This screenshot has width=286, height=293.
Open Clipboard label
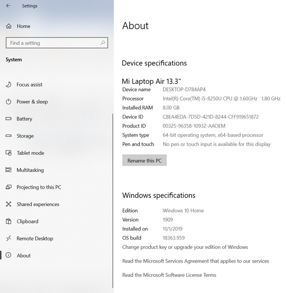27,221
